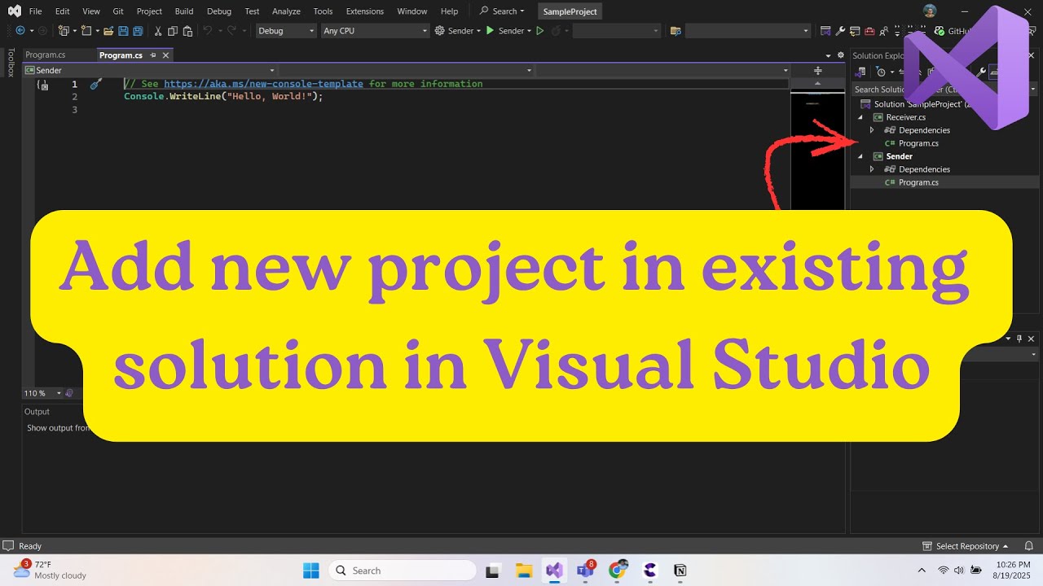The width and height of the screenshot is (1043, 586).
Task: Select Solution 'SampleProject' node
Action: click(917, 104)
